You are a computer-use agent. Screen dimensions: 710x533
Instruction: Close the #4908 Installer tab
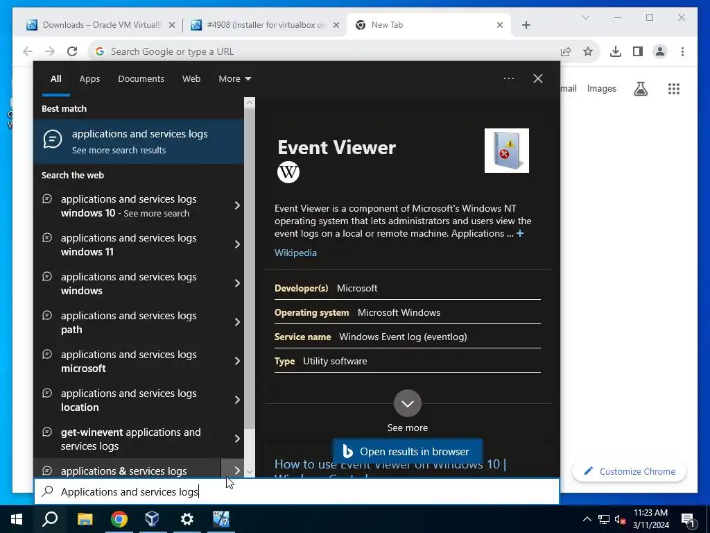(336, 25)
